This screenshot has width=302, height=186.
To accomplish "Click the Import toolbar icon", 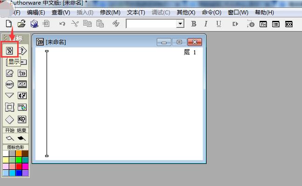I will pyautogui.click(x=46, y=24).
